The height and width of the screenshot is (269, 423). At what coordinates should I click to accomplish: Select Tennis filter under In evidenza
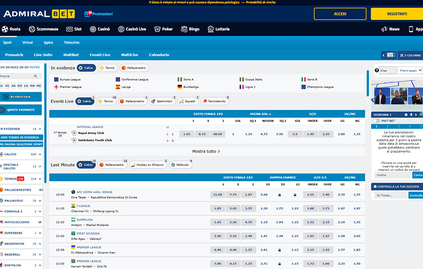[107, 68]
